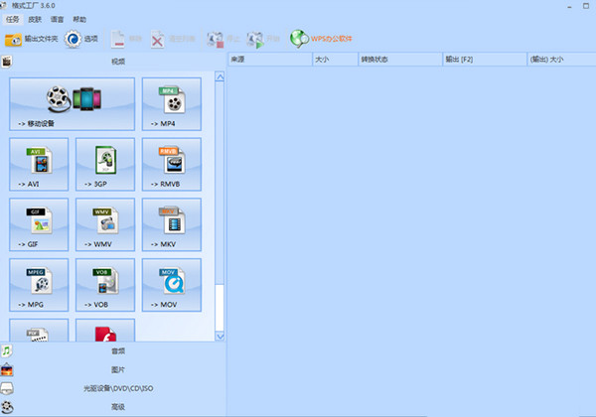Image resolution: width=596 pixels, height=417 pixels.
Task: Click the MPG format icon
Action: tap(39, 285)
